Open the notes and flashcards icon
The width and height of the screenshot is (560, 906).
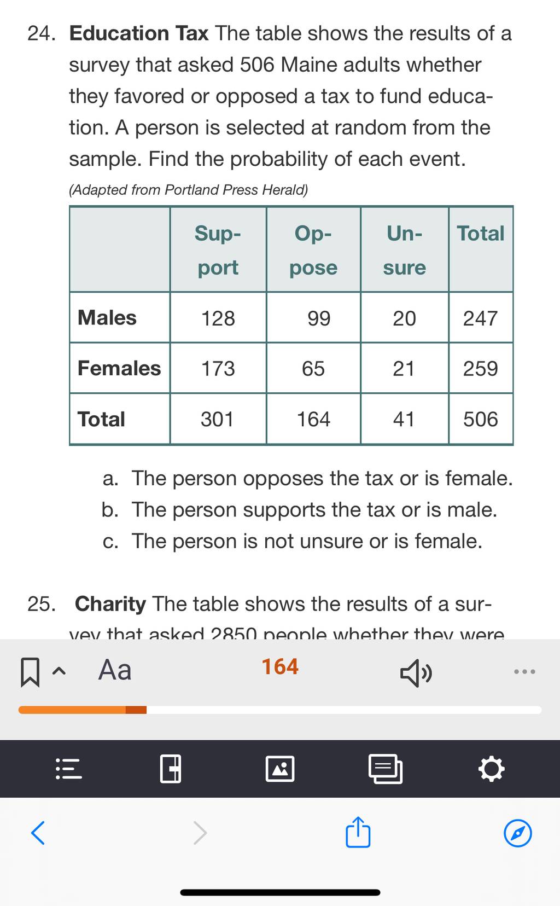pos(386,769)
